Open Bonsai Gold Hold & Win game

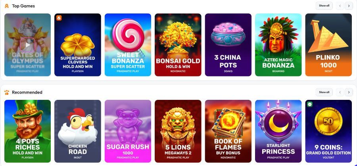(x=178, y=45)
